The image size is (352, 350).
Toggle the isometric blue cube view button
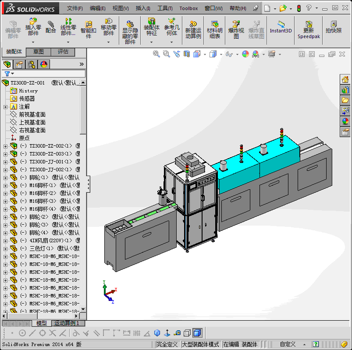(157, 333)
